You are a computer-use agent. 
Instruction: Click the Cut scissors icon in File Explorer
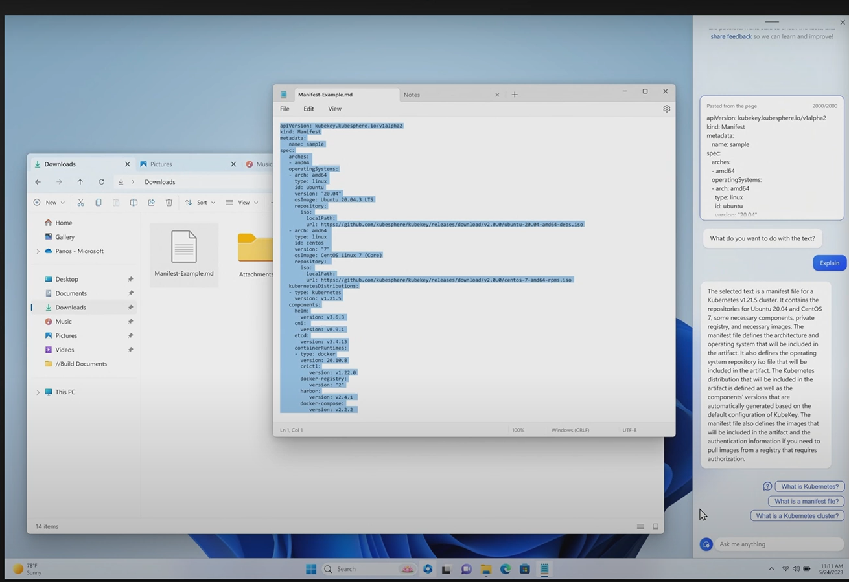pyautogui.click(x=80, y=203)
